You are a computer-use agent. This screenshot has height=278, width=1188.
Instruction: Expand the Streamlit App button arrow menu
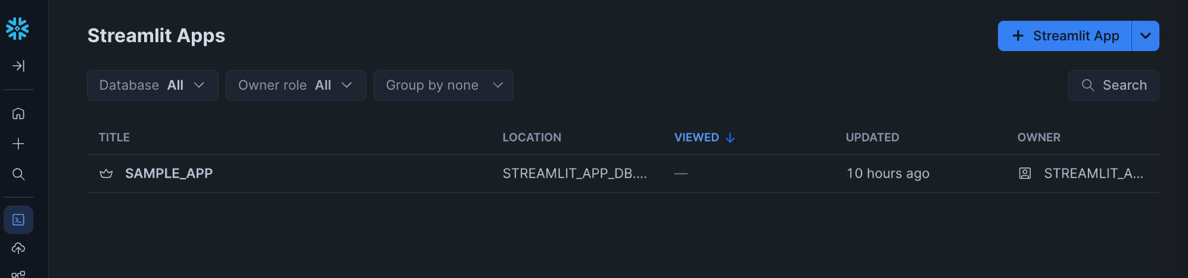[x=1145, y=36]
